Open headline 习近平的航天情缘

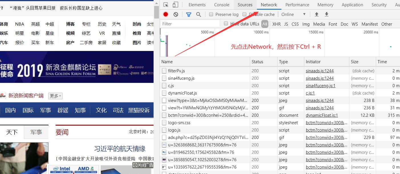click(120, 149)
